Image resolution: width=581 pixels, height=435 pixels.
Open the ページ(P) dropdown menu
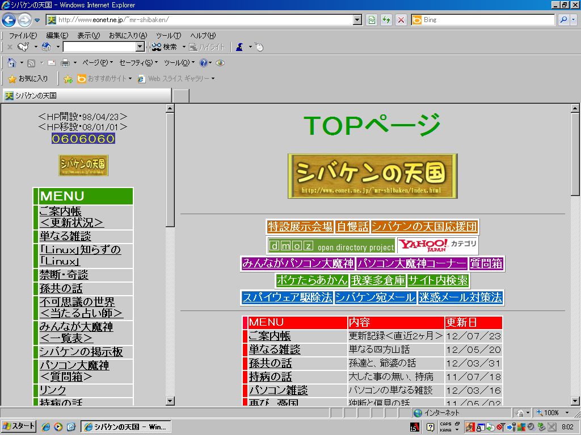click(98, 63)
